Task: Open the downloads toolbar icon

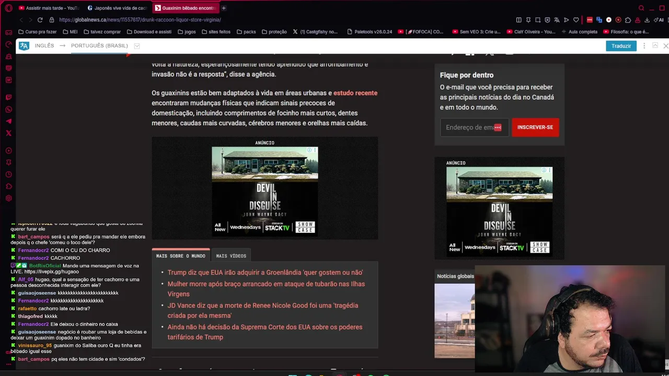Action: pyautogui.click(x=647, y=20)
